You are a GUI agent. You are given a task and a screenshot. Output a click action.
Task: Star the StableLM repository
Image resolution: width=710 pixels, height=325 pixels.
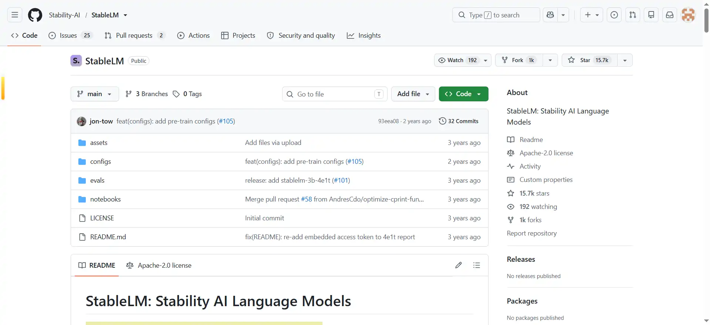pos(590,60)
